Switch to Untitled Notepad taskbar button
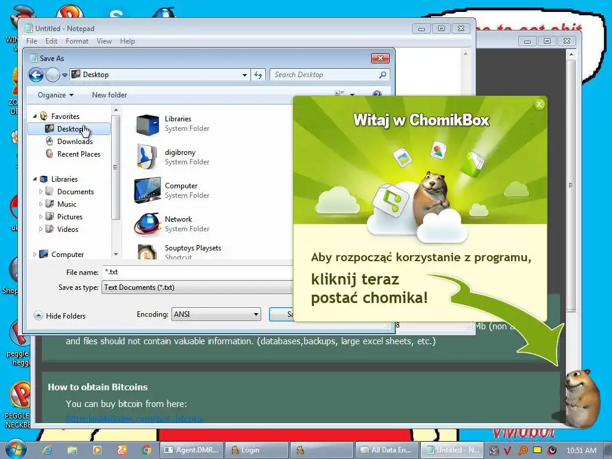This screenshot has width=612, height=459. [x=452, y=450]
